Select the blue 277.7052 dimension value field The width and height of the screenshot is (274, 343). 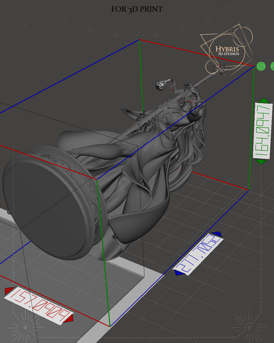coord(198,253)
